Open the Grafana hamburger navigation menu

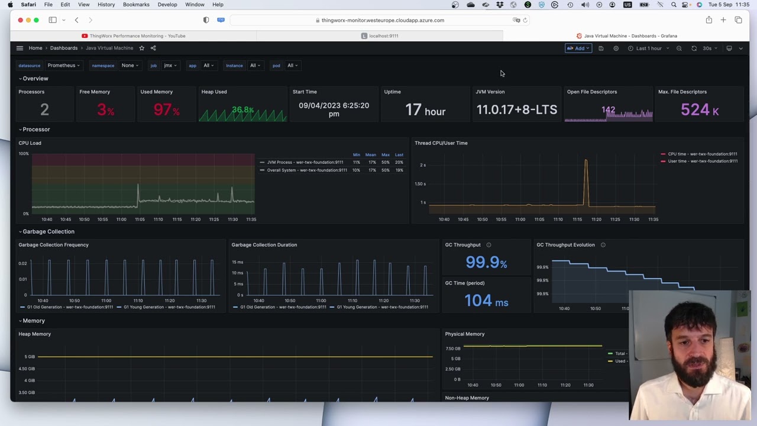(x=20, y=48)
